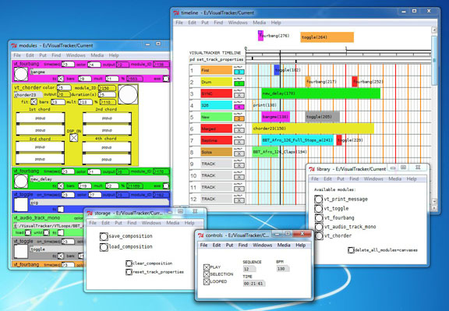Open the Put menu in controls window

click(x=229, y=245)
